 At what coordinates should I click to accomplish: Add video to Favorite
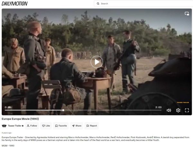click(x=61, y=126)
